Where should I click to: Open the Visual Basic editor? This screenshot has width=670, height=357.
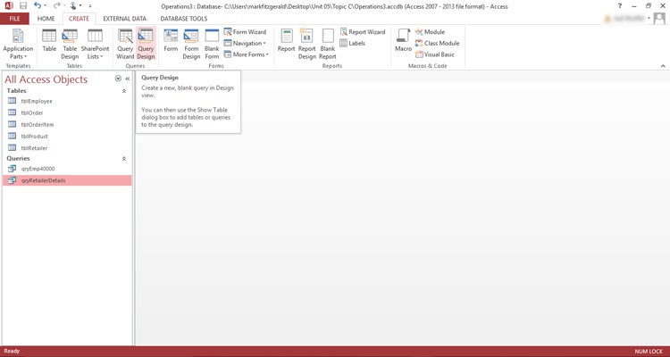click(x=435, y=54)
